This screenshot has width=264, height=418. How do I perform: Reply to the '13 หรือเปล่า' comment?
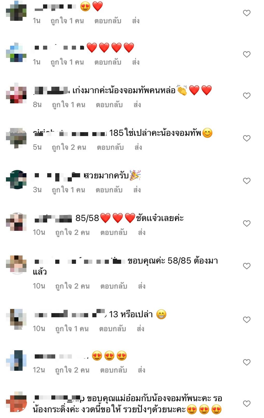pyautogui.click(x=113, y=329)
